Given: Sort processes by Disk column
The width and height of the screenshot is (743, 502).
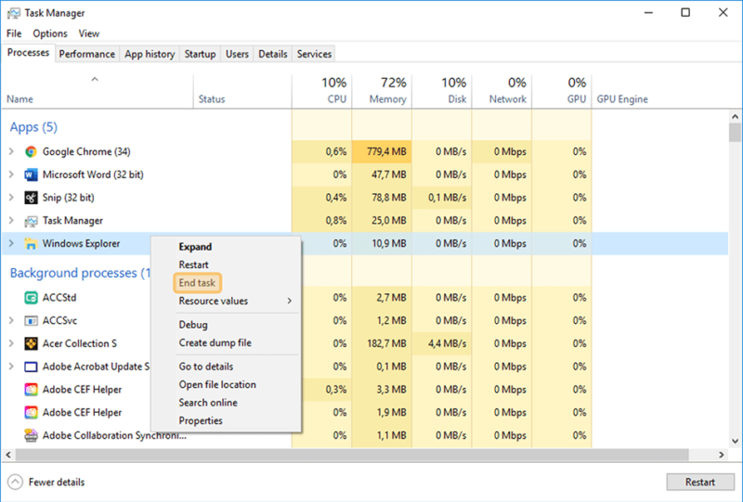Looking at the screenshot, I should coord(442,92).
